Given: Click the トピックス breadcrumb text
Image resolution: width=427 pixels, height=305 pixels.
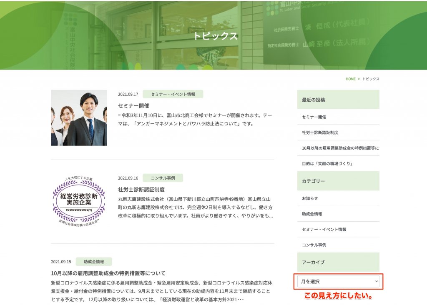Looking at the screenshot, I should click(371, 79).
